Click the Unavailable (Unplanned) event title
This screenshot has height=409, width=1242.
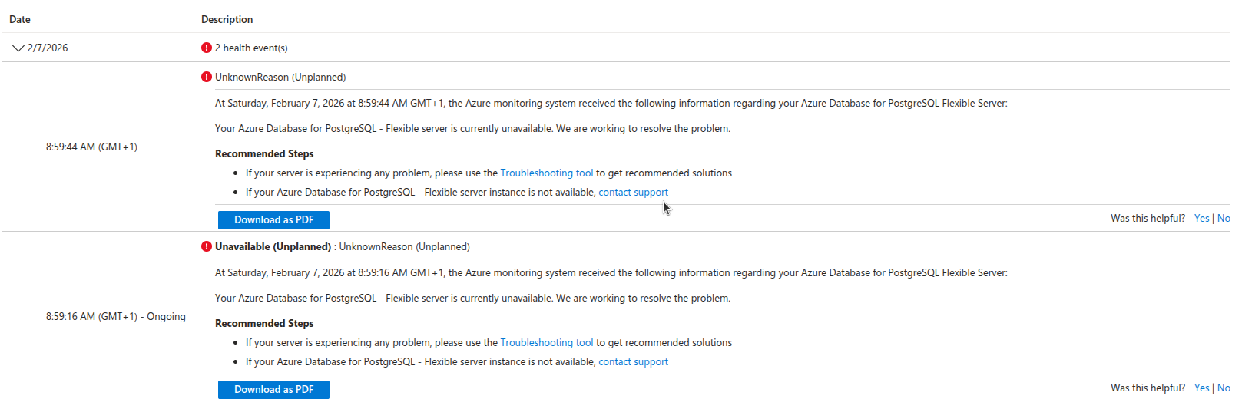(273, 247)
